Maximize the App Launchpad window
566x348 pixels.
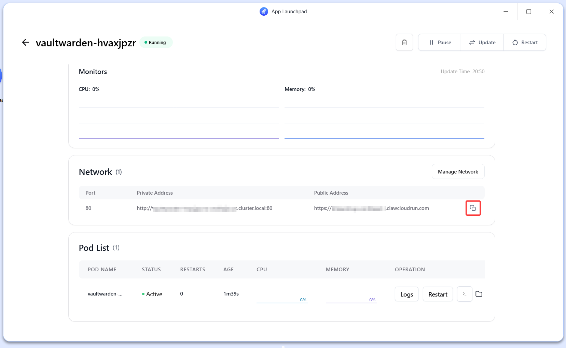pos(528,12)
